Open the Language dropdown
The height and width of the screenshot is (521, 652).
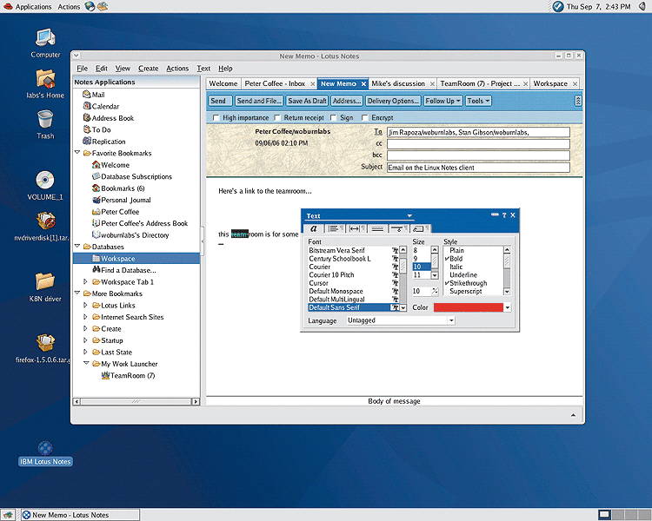[451, 320]
